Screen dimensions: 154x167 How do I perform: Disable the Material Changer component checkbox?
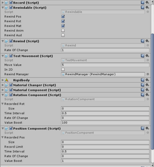(x=11, y=85)
